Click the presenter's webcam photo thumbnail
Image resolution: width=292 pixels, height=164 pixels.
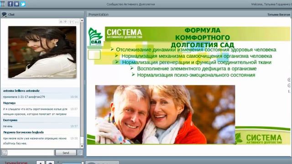[x=42, y=52]
